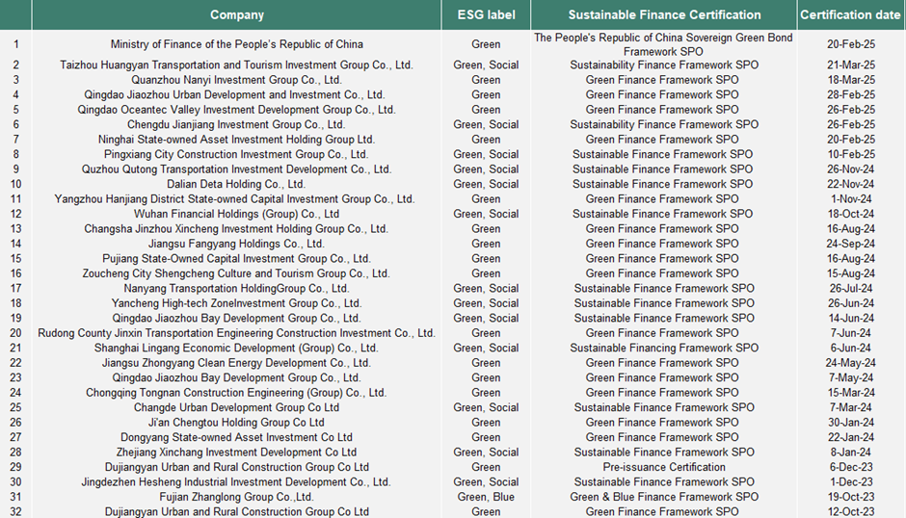This screenshot has width=906, height=518.
Task: Select Wuhan Financial Holdings cell
Action: click(237, 215)
